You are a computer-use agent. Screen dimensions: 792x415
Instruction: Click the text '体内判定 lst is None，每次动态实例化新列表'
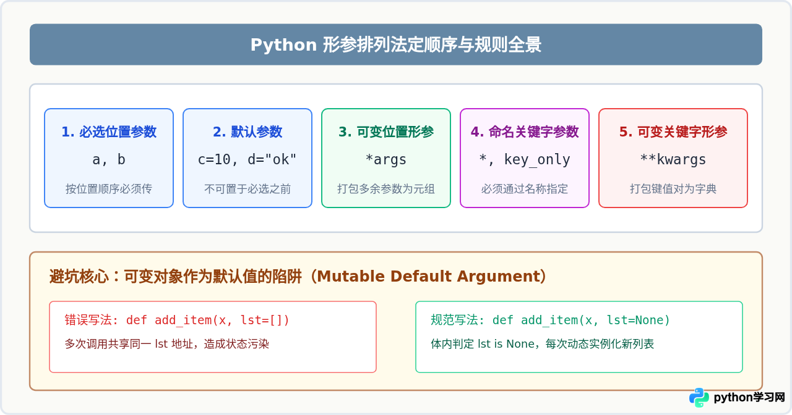pyautogui.click(x=543, y=343)
